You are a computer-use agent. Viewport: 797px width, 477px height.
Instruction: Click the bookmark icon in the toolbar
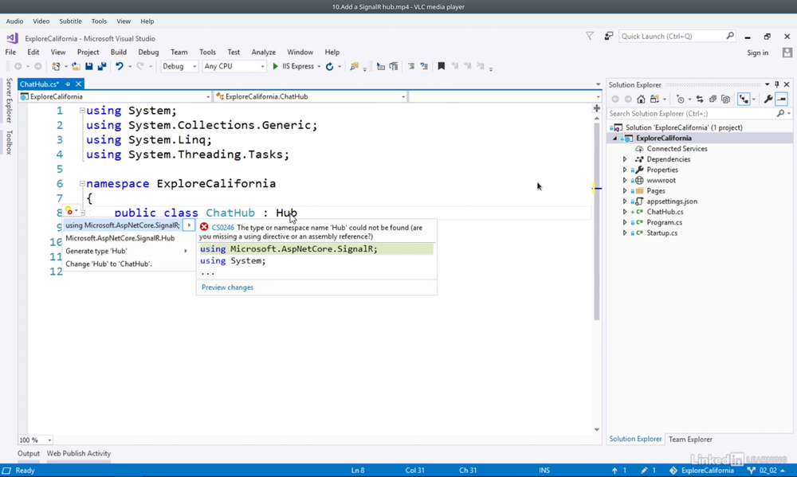(441, 67)
